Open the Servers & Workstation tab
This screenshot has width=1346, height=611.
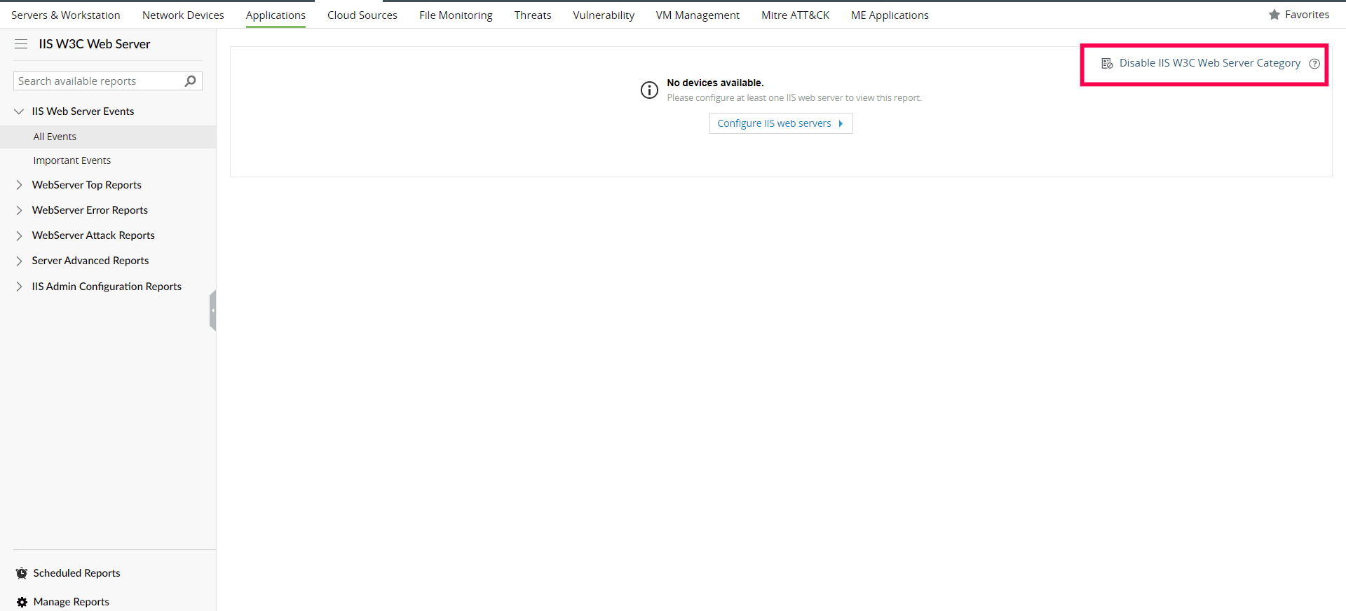tap(66, 15)
